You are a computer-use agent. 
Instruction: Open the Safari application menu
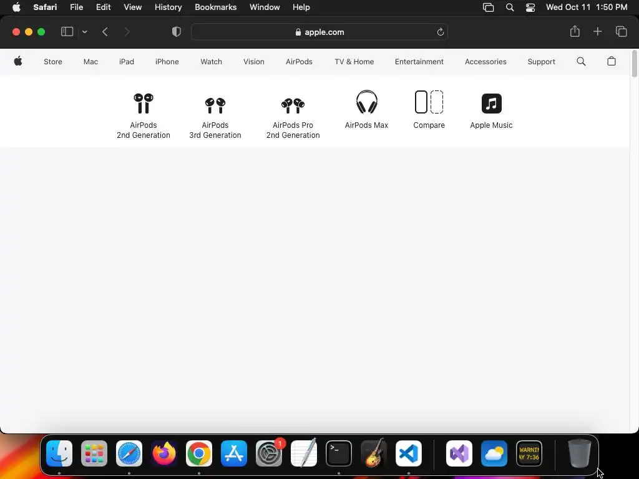pyautogui.click(x=45, y=7)
